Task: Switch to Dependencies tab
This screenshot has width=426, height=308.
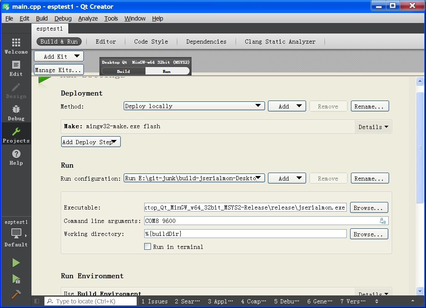Action: point(206,41)
